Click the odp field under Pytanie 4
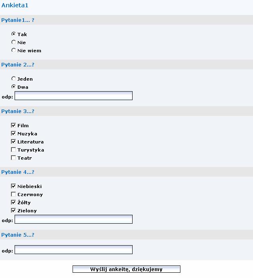 [x=73, y=219]
